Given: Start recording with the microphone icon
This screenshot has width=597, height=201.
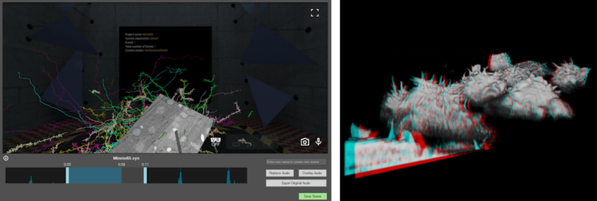Looking at the screenshot, I should click(318, 142).
